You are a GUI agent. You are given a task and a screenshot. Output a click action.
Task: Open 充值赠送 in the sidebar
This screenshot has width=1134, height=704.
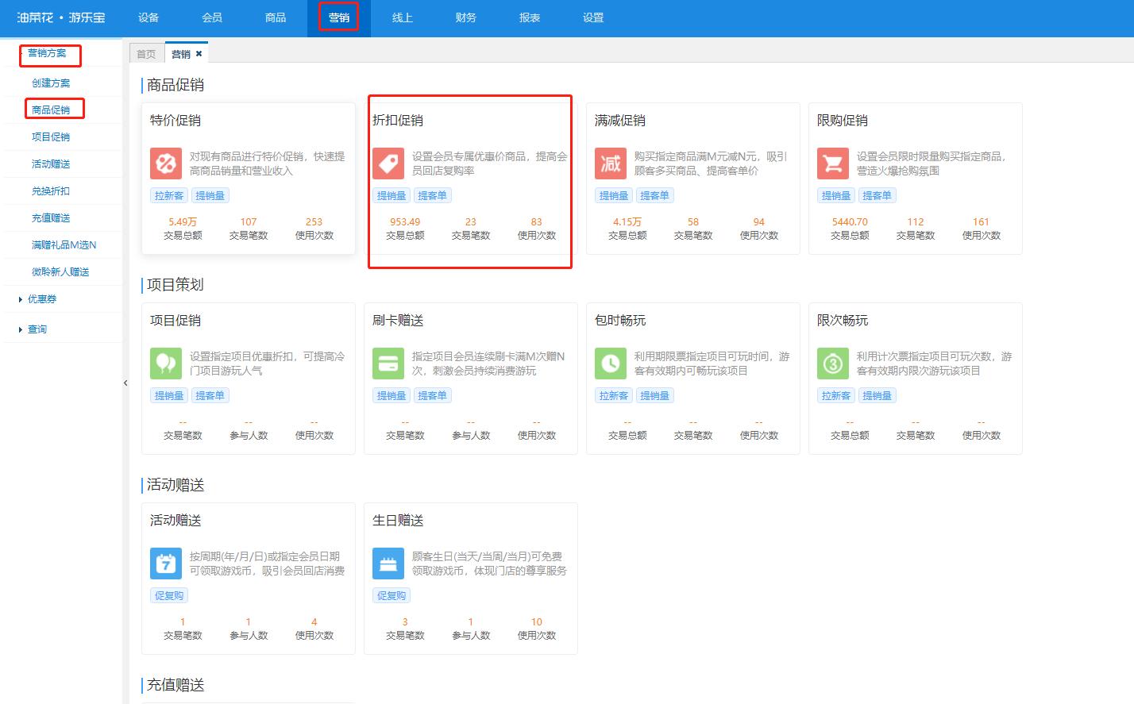51,218
